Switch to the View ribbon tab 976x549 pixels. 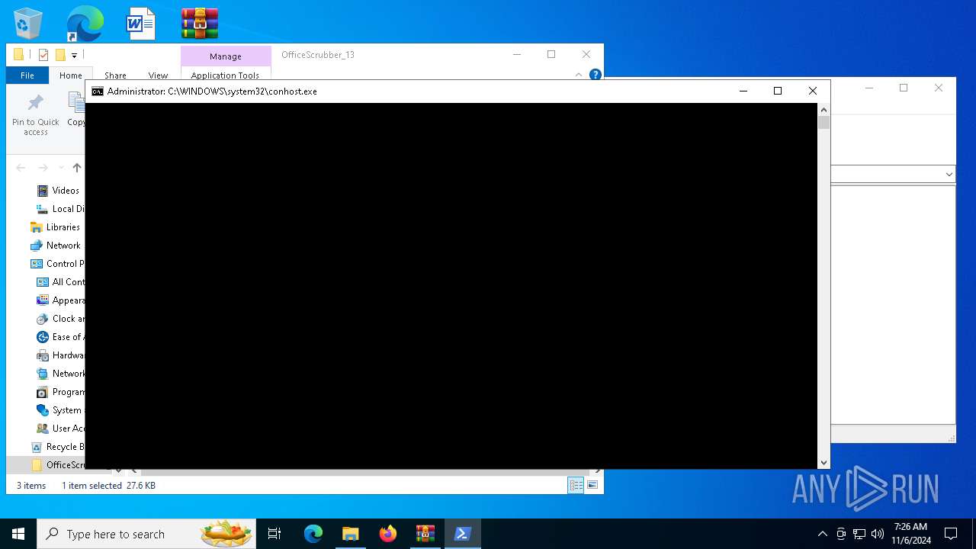[x=158, y=75]
